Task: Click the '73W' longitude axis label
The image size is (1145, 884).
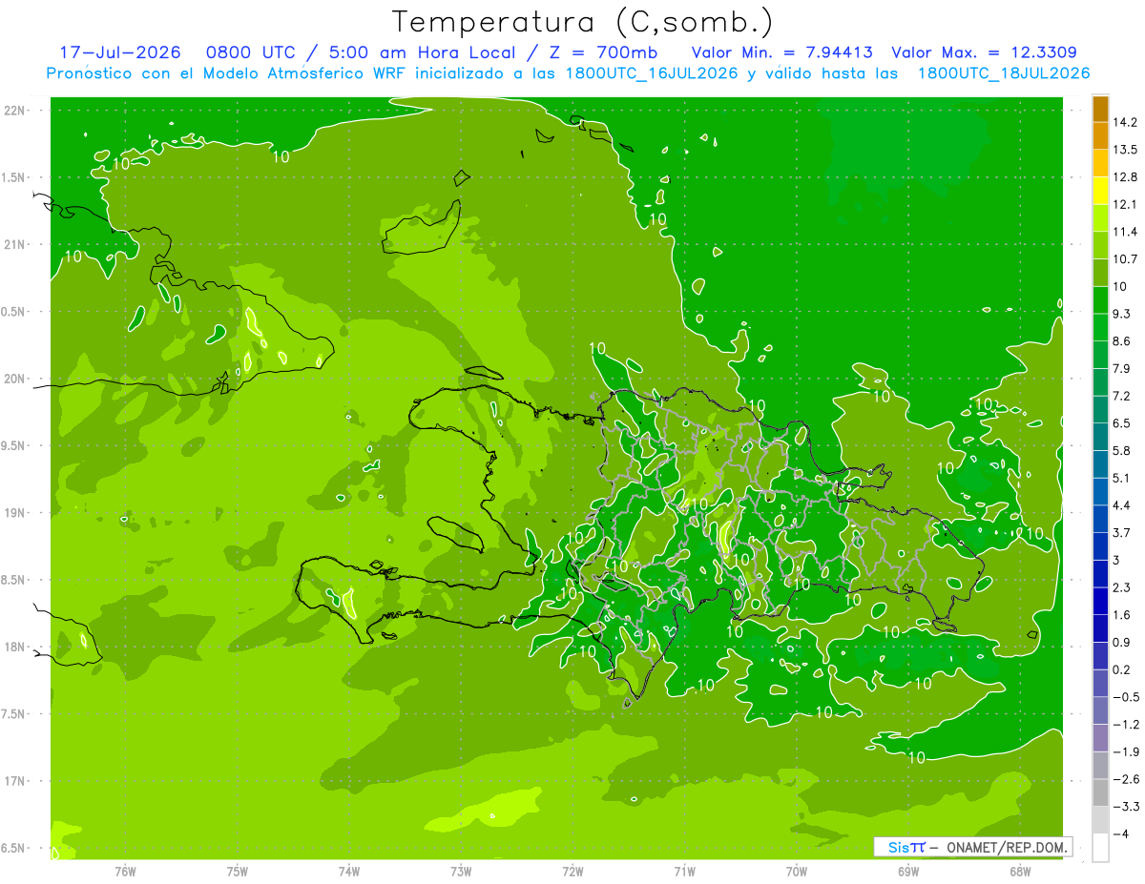Action: point(461,871)
